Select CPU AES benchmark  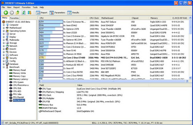pyautogui.click(x=17, y=91)
